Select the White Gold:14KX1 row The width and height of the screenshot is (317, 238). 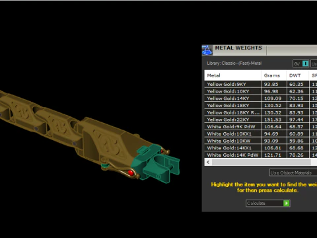(x=261, y=148)
